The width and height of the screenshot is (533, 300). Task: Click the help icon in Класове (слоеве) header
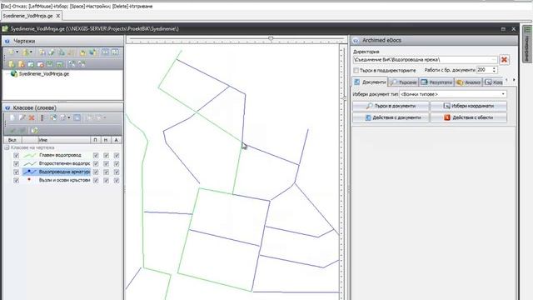pos(7,107)
